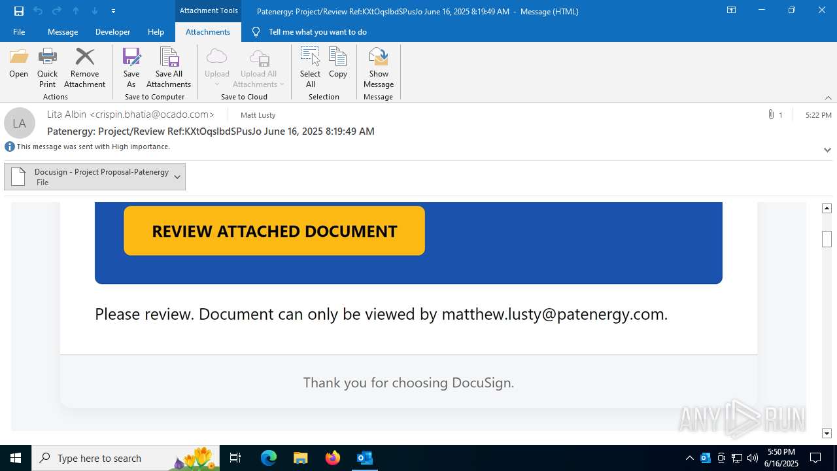Go to next item using down arrow
Viewport: 837px width, 471px height.
pyautogui.click(x=95, y=11)
